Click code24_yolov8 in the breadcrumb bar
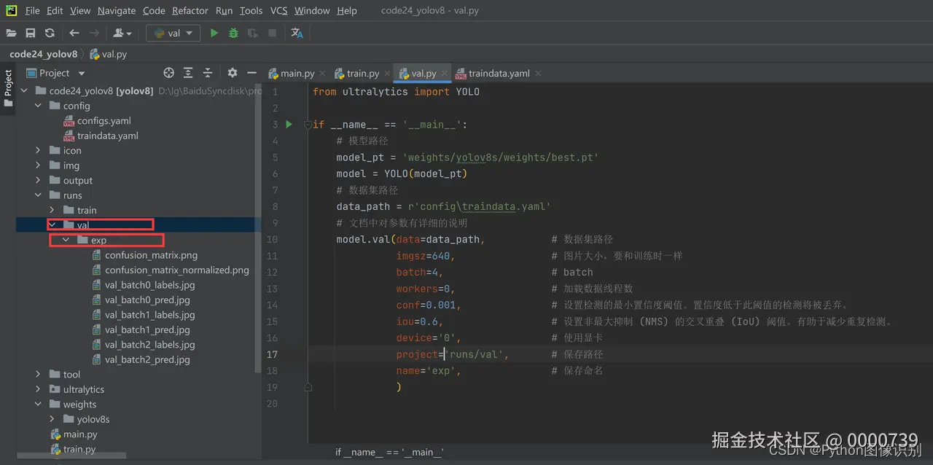The width and height of the screenshot is (933, 465). pos(43,54)
